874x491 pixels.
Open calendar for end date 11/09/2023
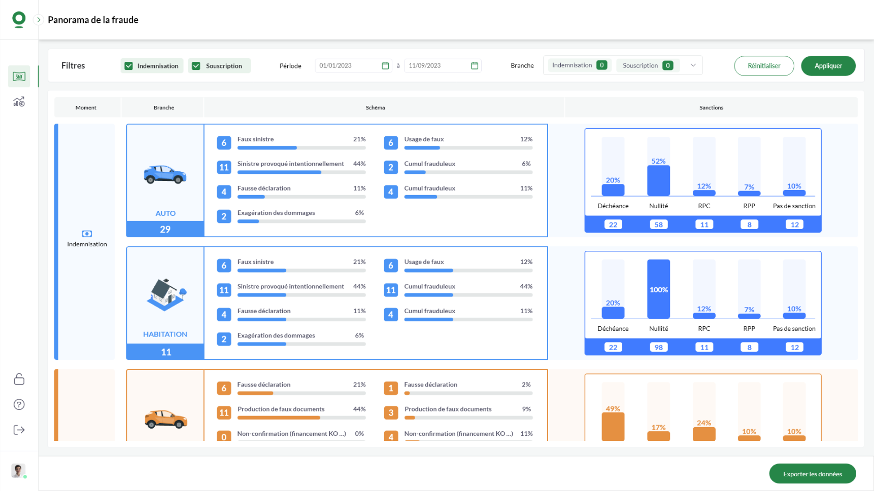[x=475, y=66]
